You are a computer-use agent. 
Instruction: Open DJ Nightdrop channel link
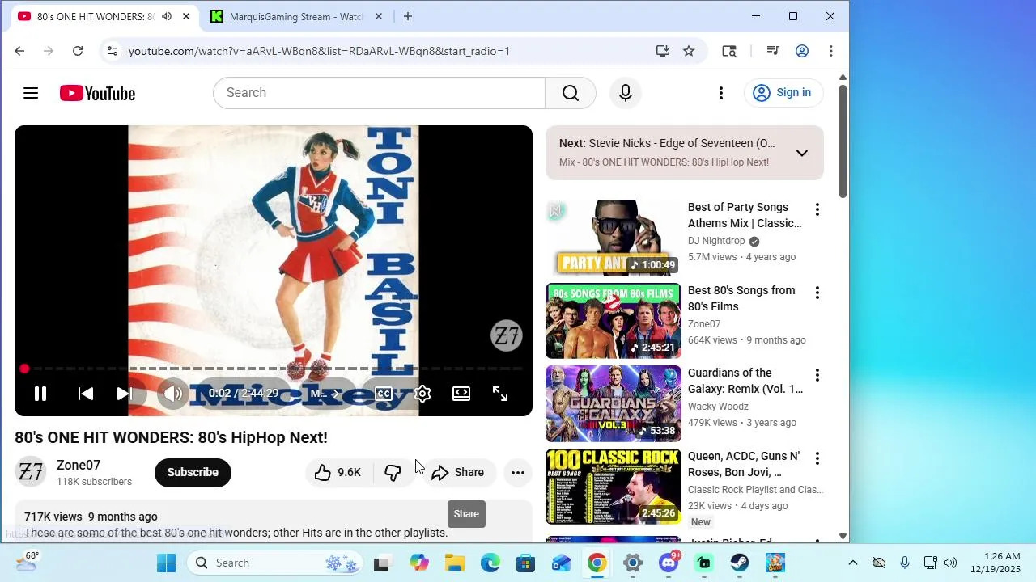point(716,241)
